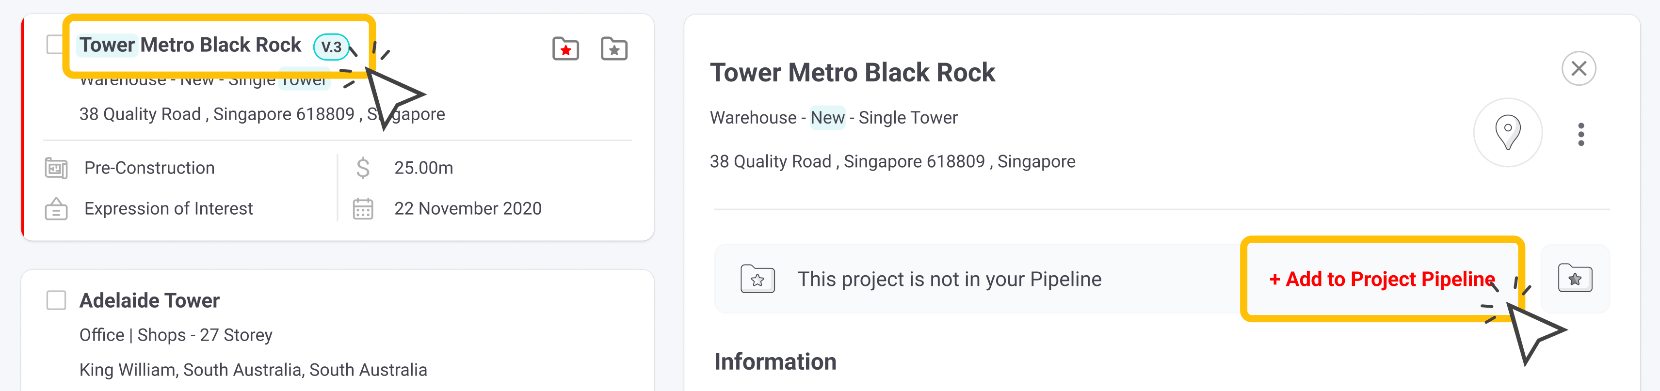Viewport: 1660px width, 391px height.
Task: Click the grey star folder icon on card
Action: [613, 48]
